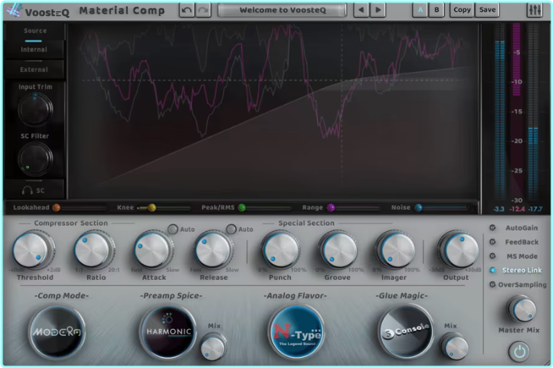This screenshot has width=553, height=368.
Task: Go to next preset with right arrow
Action: [x=378, y=10]
